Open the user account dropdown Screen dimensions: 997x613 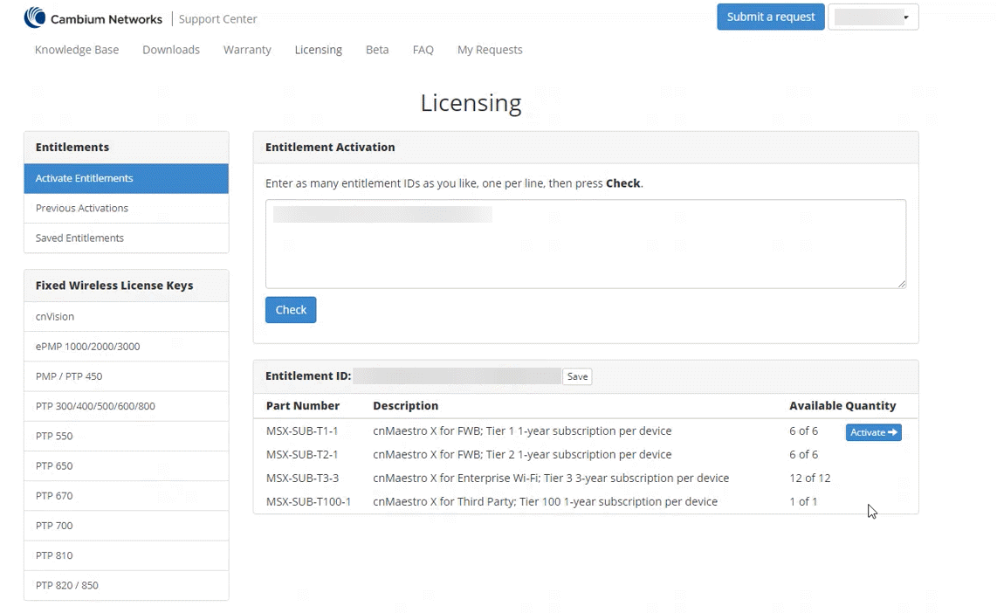pos(873,17)
